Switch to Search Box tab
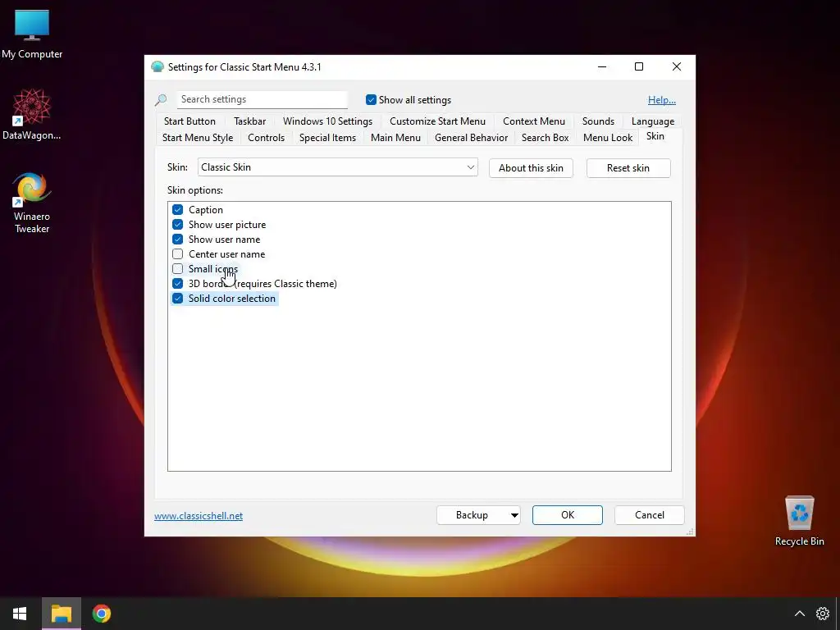The width and height of the screenshot is (840, 630). tap(545, 138)
